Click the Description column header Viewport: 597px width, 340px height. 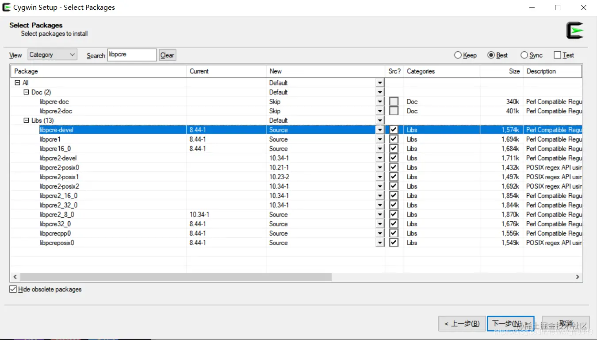click(x=552, y=71)
